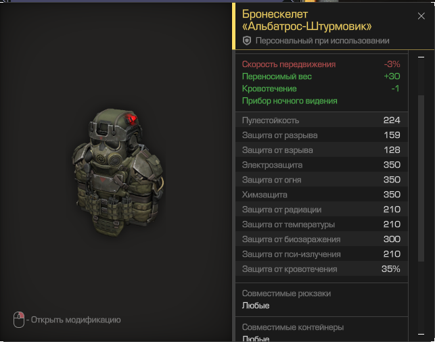Click the vertical scrollbar thumb
The height and width of the screenshot is (342, 435).
pyautogui.click(x=421, y=178)
